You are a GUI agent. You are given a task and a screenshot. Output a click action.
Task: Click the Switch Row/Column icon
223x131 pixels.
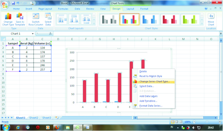36,19
